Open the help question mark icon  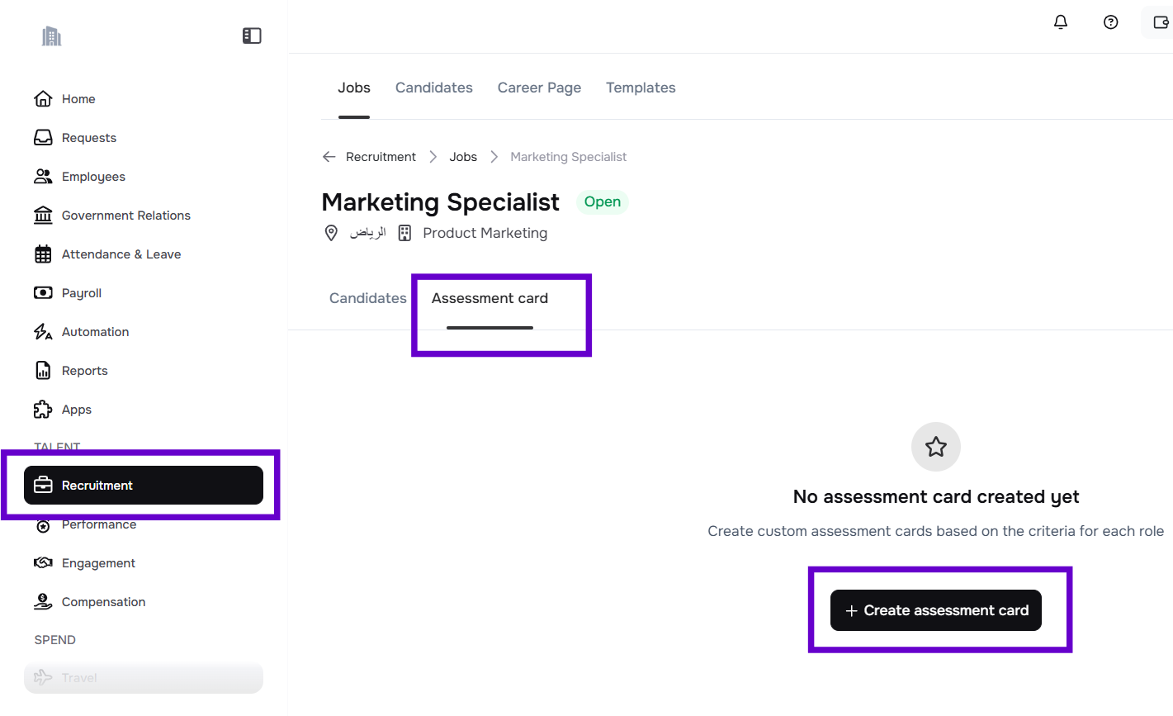coord(1110,22)
